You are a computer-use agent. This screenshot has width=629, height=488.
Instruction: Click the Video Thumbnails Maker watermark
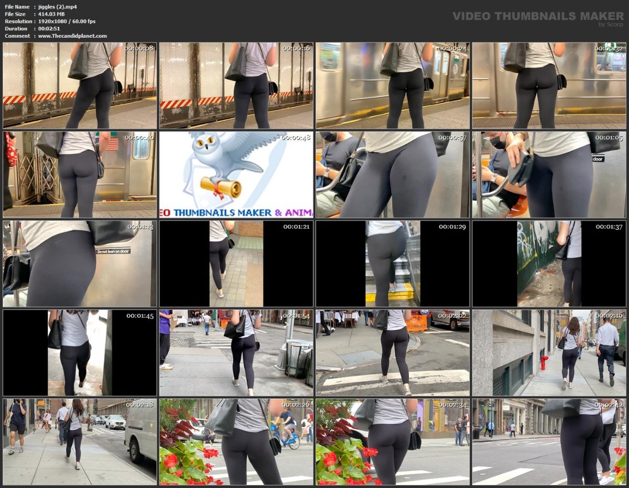(538, 16)
